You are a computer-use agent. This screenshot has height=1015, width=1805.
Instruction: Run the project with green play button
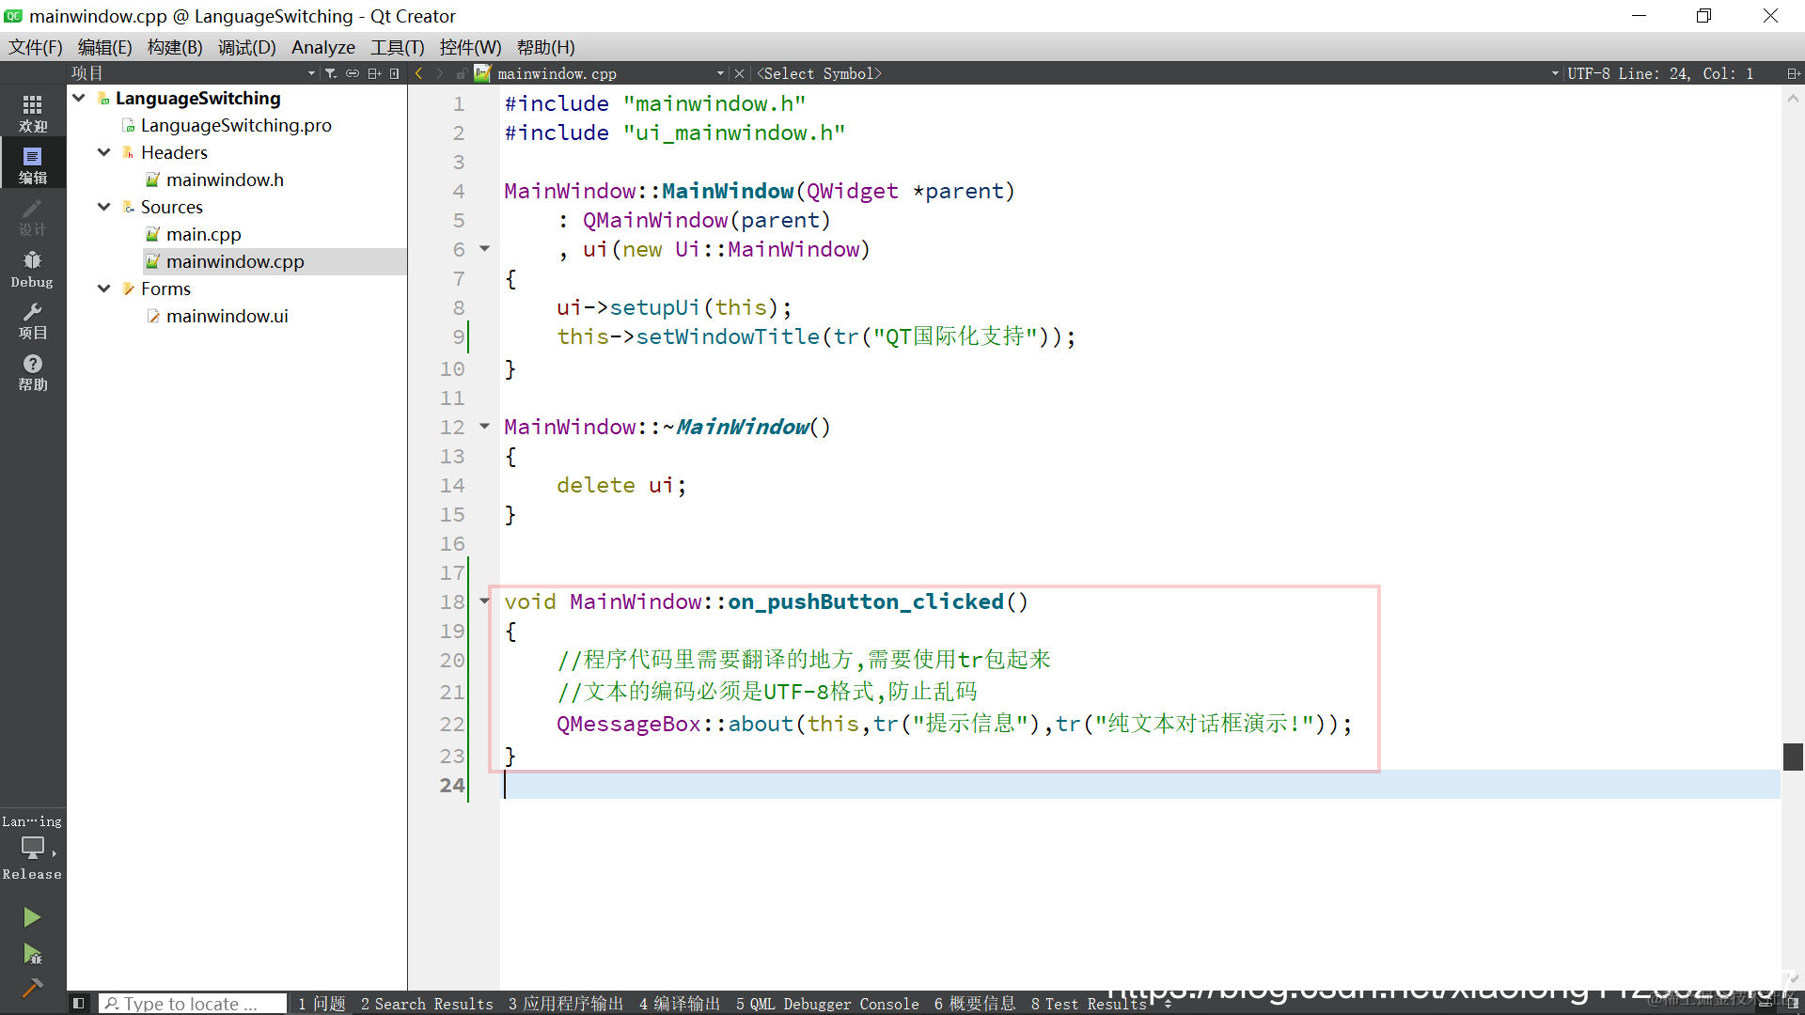click(32, 917)
